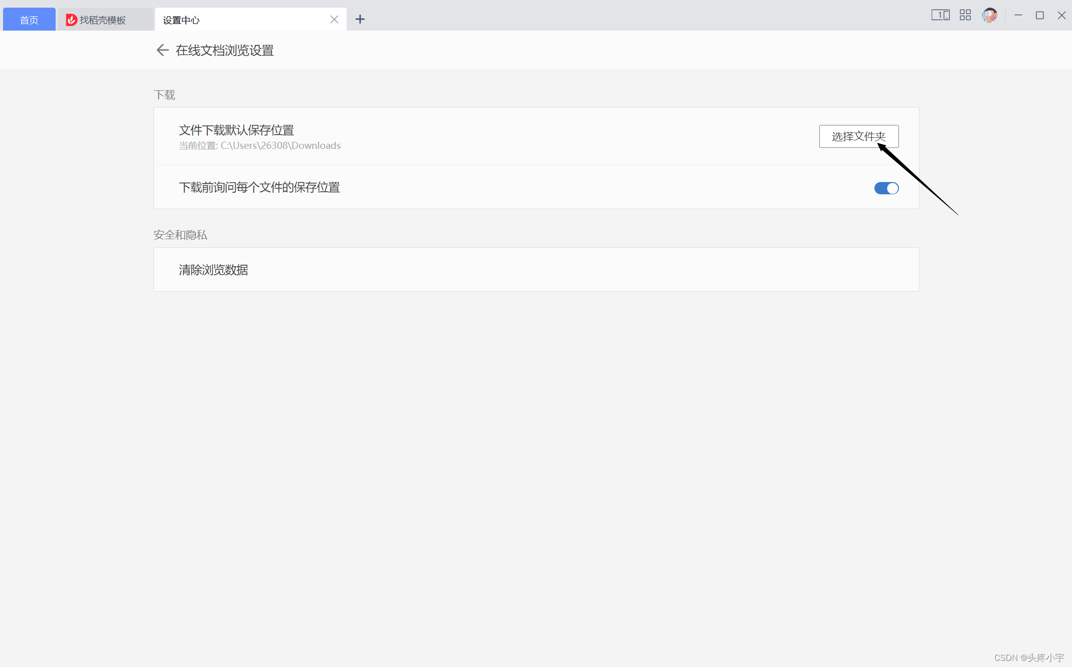Open the four-squares app grid icon
The image size is (1072, 667).
[965, 15]
